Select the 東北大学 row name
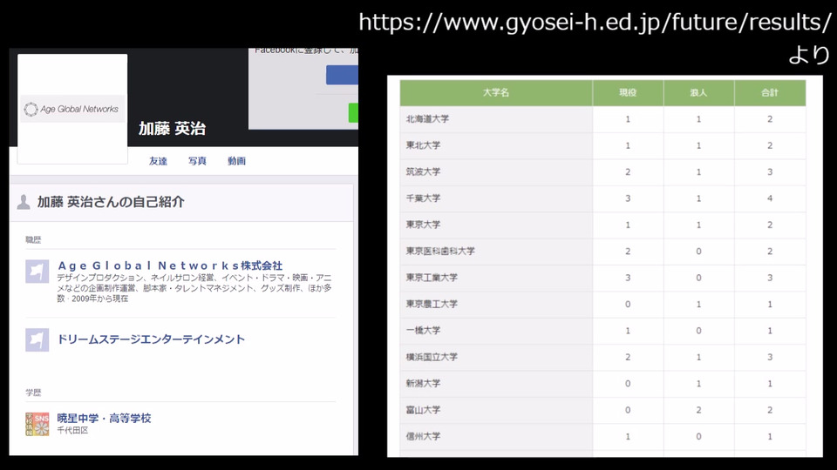837x470 pixels. click(x=424, y=145)
